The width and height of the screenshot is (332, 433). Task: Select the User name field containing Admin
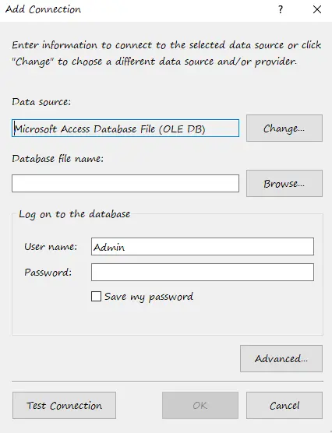pyautogui.click(x=203, y=246)
